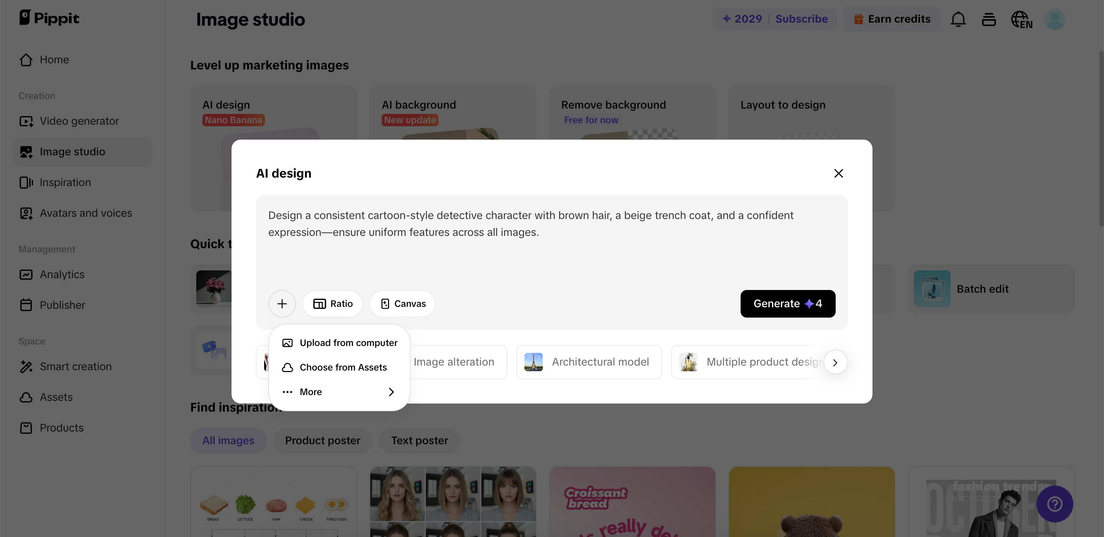Open the Avatars and voices section
The width and height of the screenshot is (1104, 537).
coord(85,213)
